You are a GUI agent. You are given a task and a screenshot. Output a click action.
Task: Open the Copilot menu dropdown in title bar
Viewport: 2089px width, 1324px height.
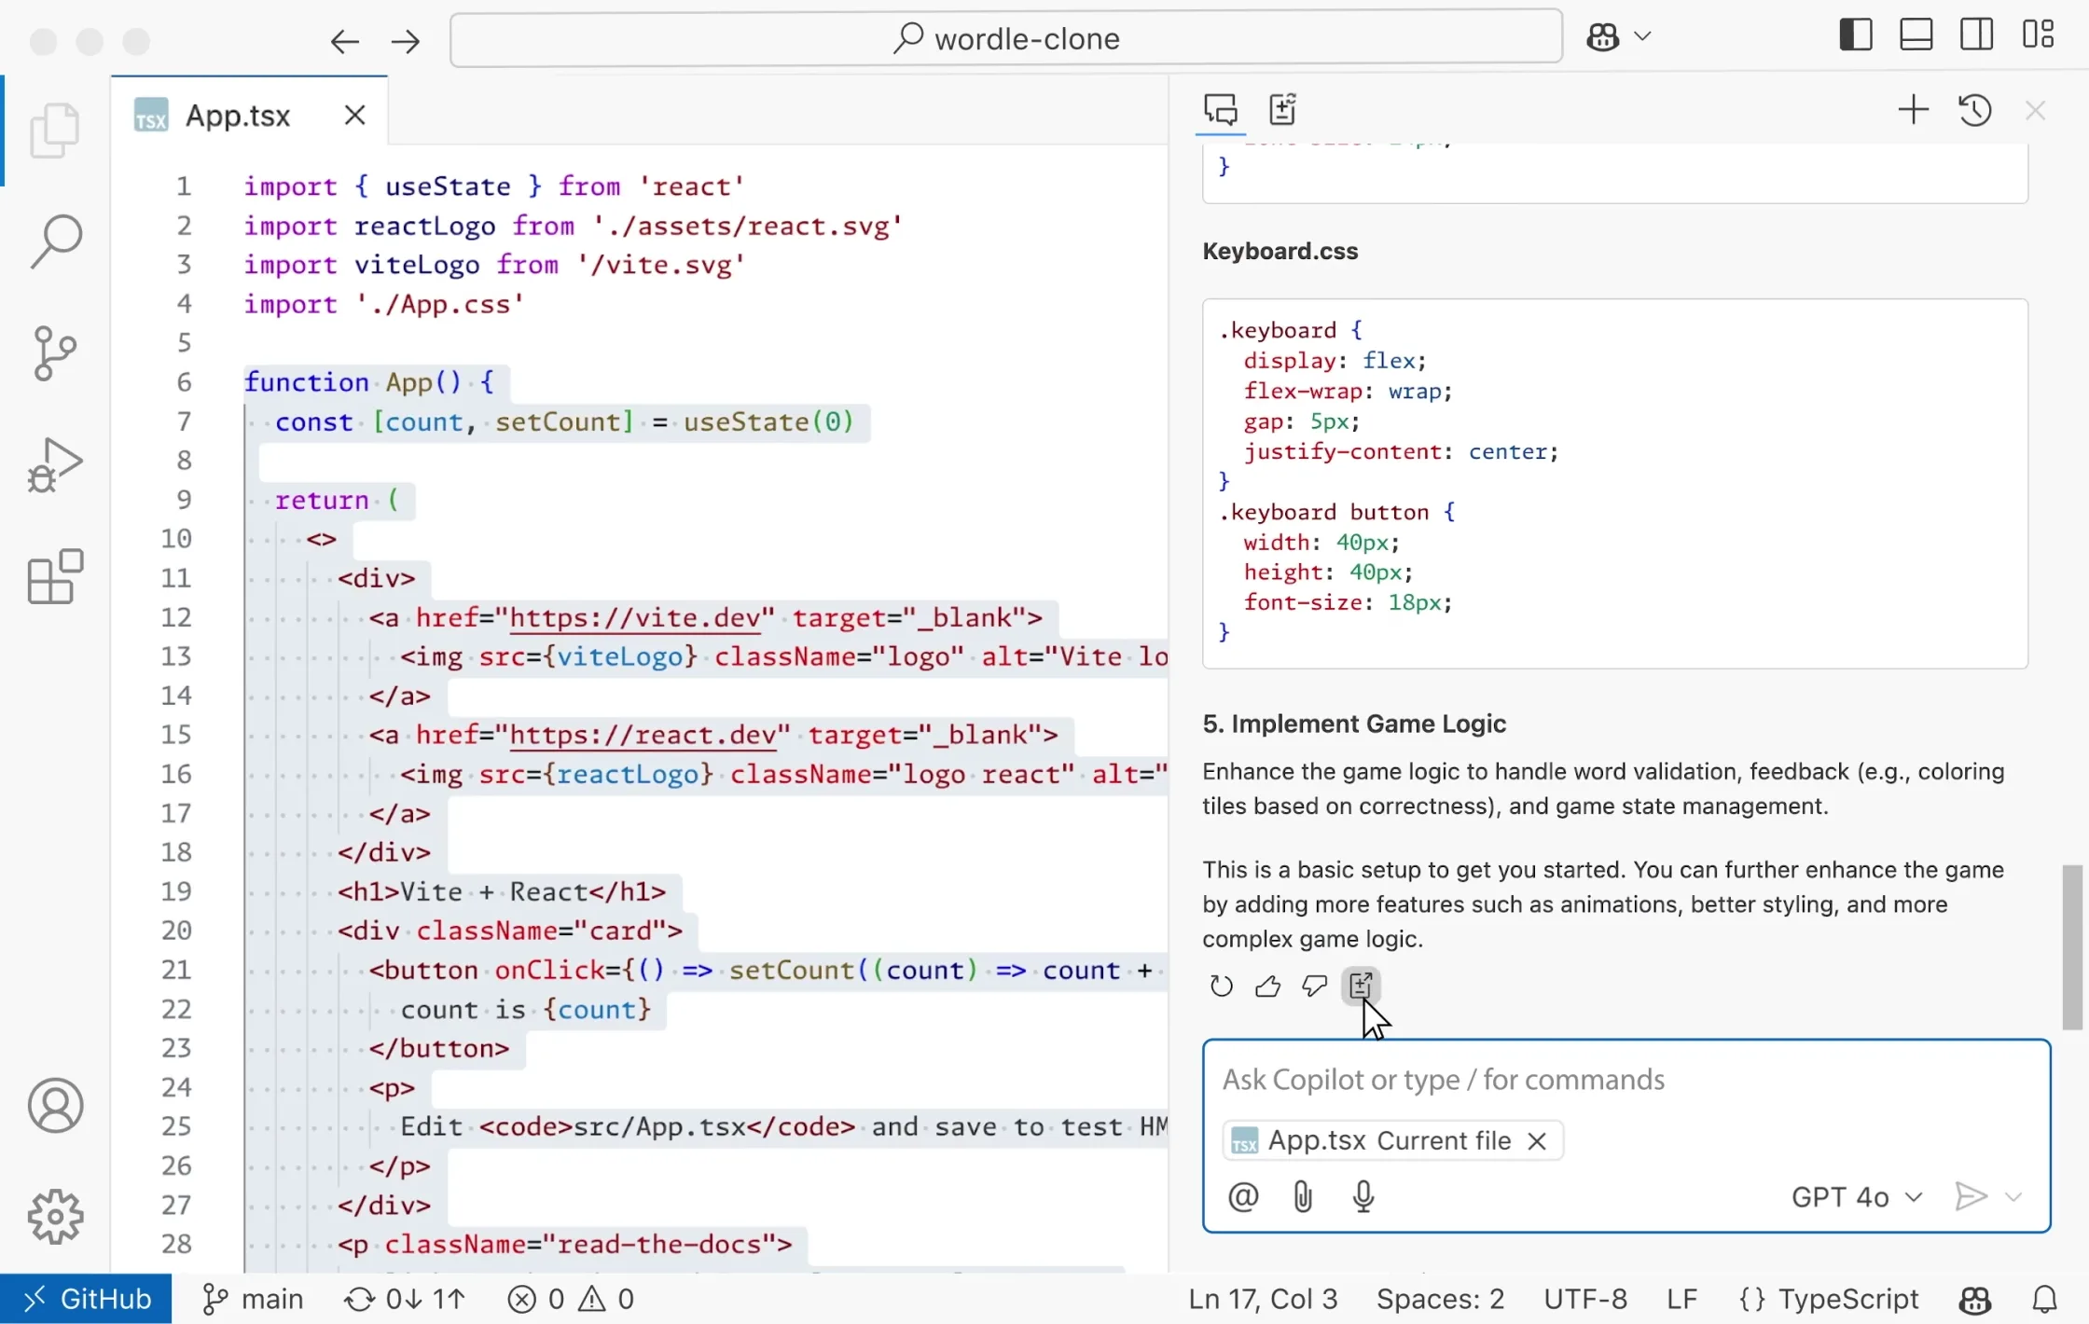1643,36
